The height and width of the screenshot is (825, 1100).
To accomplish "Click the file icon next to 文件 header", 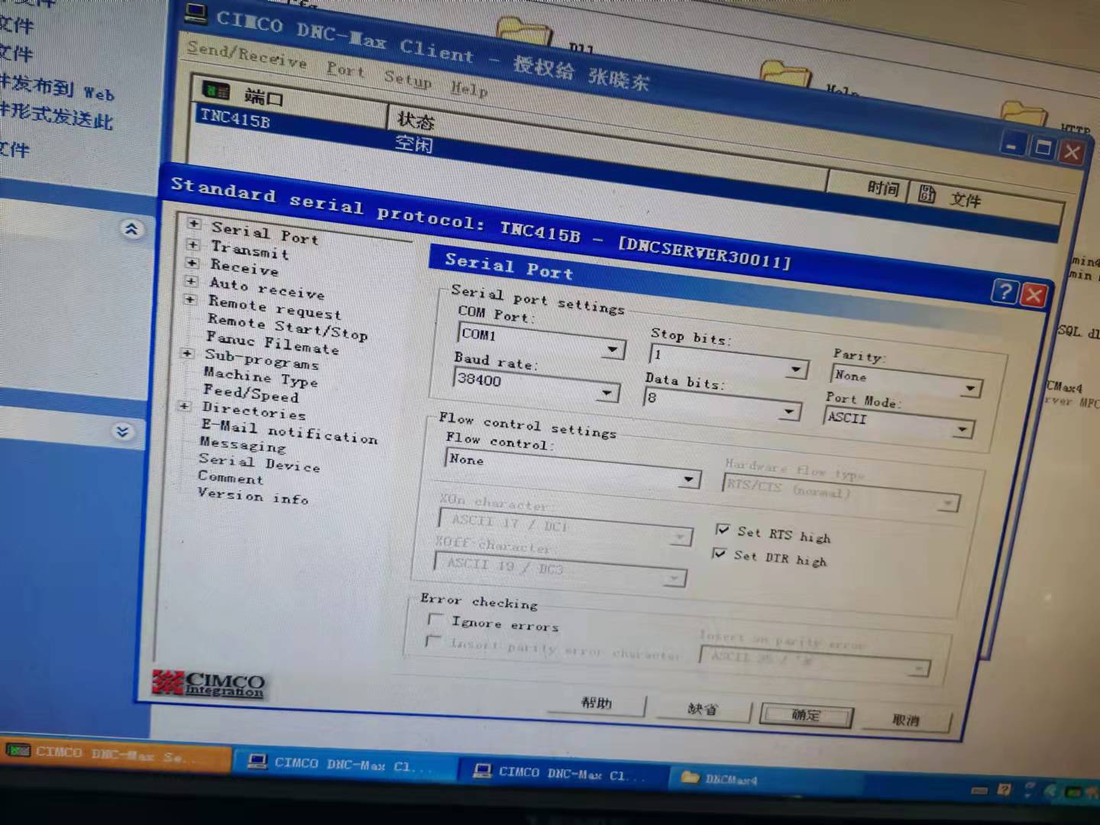I will tap(927, 194).
